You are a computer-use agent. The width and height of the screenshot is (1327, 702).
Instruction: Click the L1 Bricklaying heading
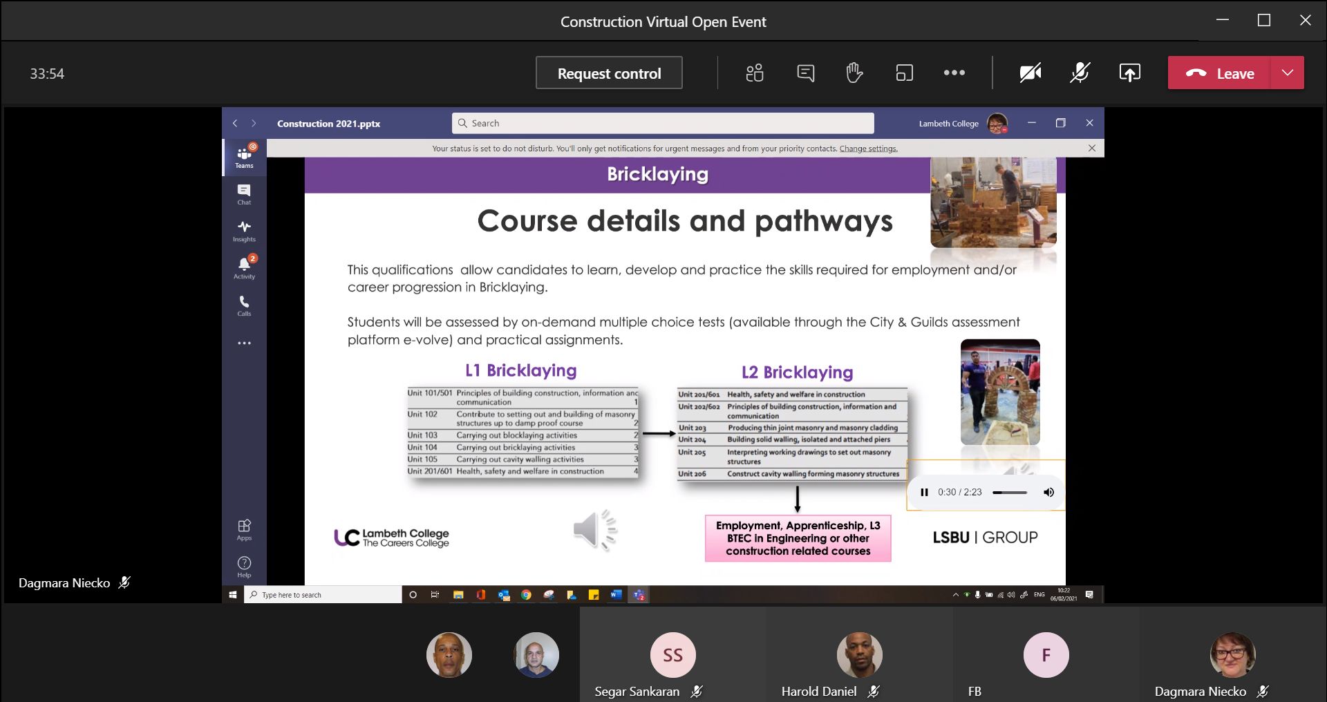[520, 370]
